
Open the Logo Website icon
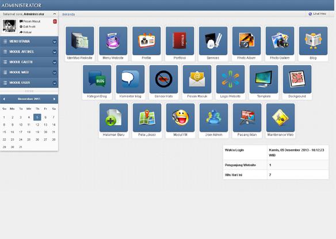(x=230, y=79)
